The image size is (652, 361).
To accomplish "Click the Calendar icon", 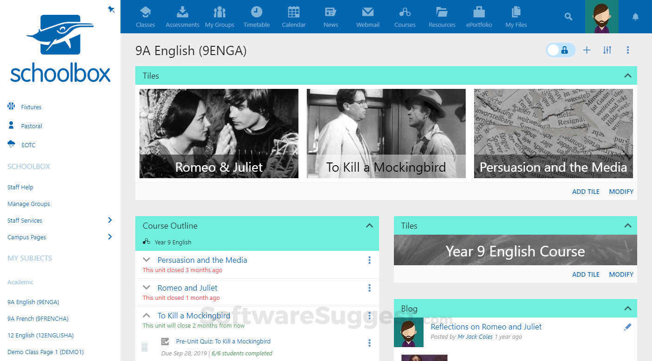I will 293,16.
